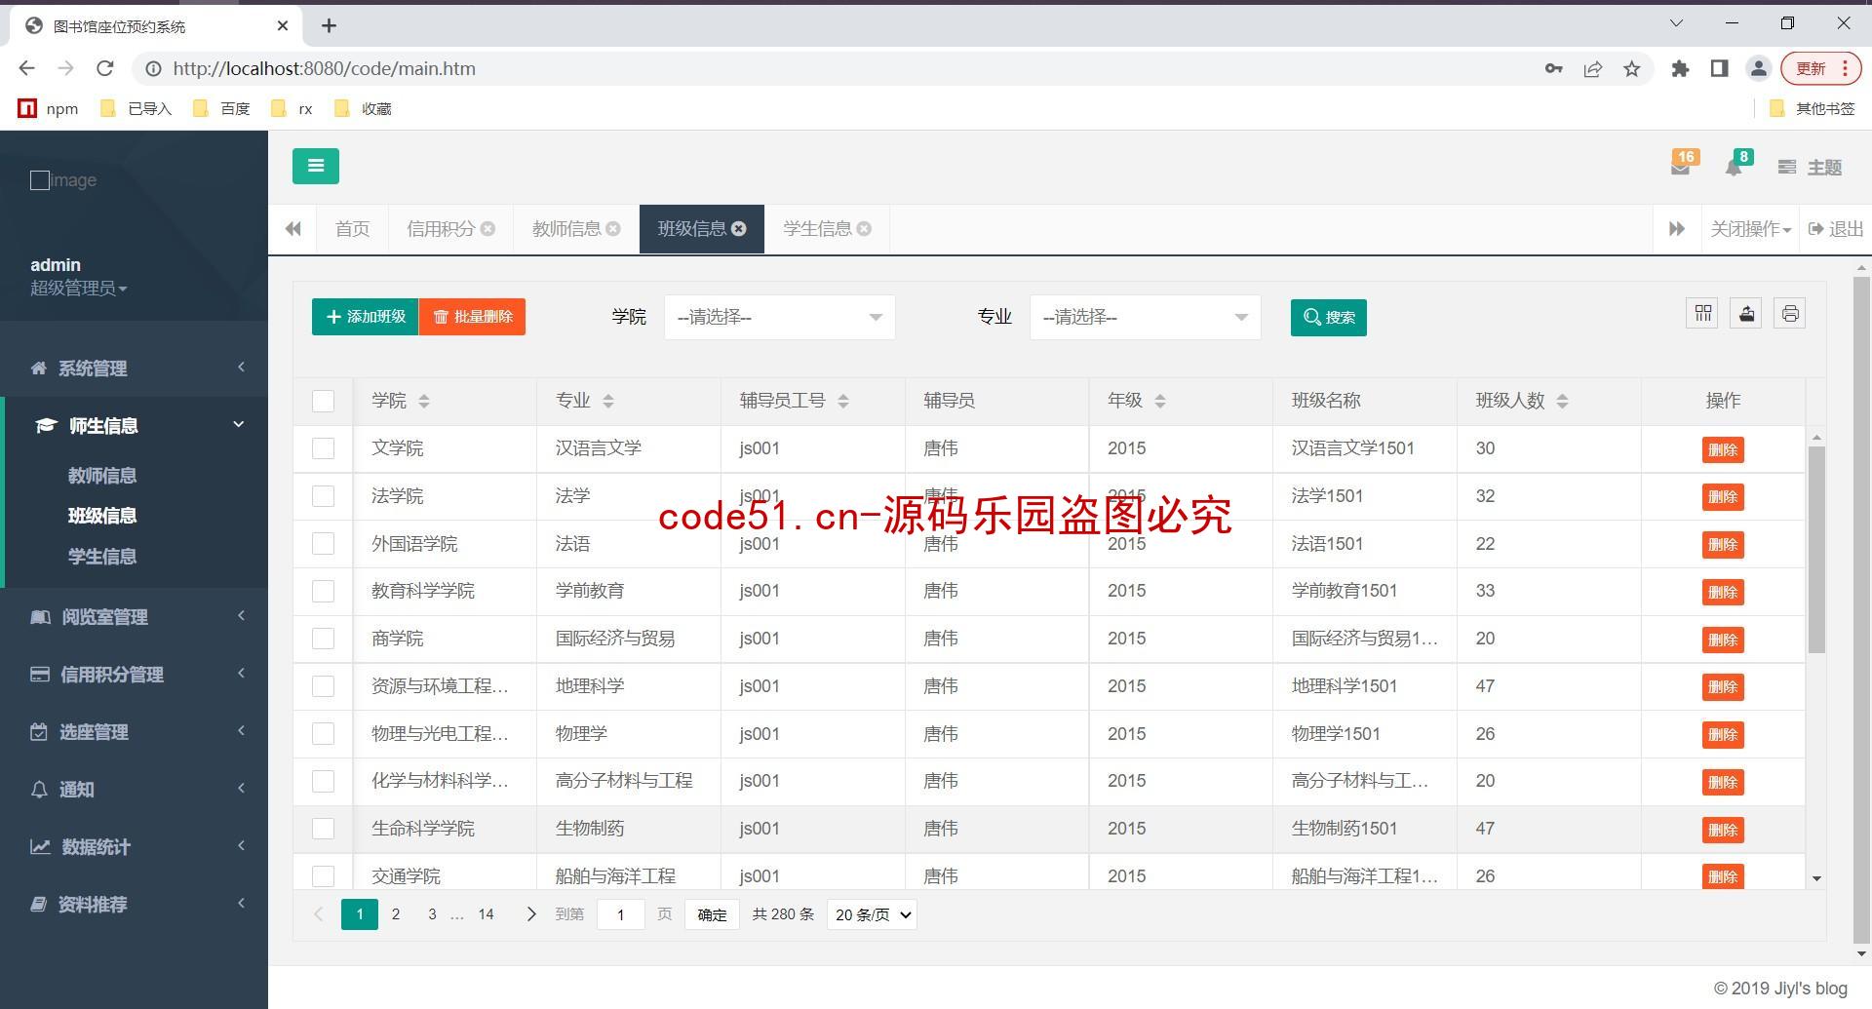Open a new browser tab
This screenshot has width=1872, height=1009.
(330, 25)
